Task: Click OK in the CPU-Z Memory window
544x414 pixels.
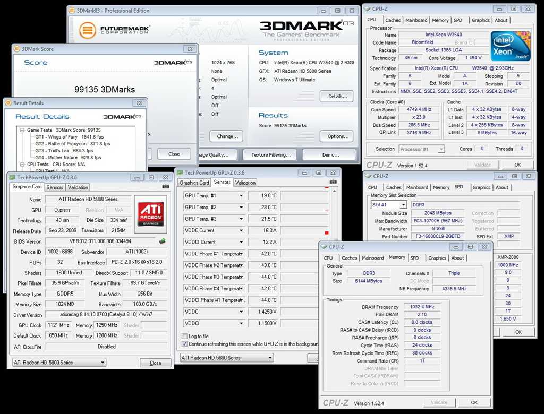Action: click(474, 402)
